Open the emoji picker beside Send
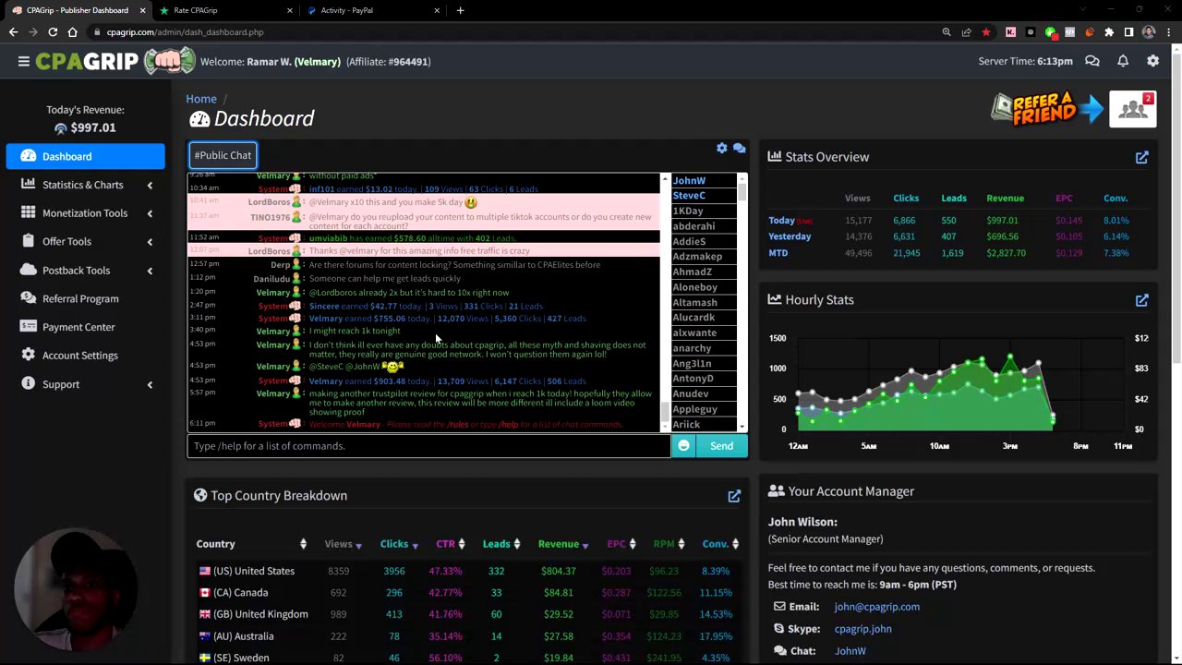The image size is (1182, 665). [683, 446]
